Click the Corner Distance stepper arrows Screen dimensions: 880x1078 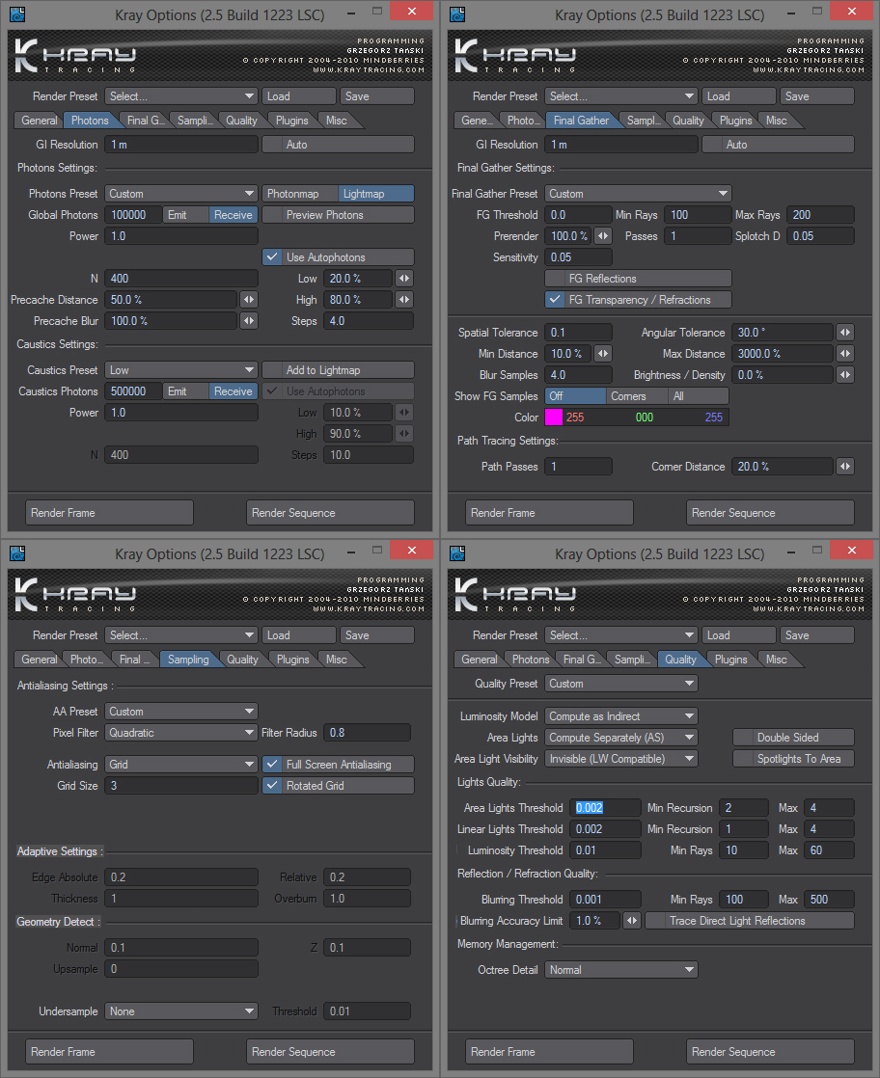[844, 467]
